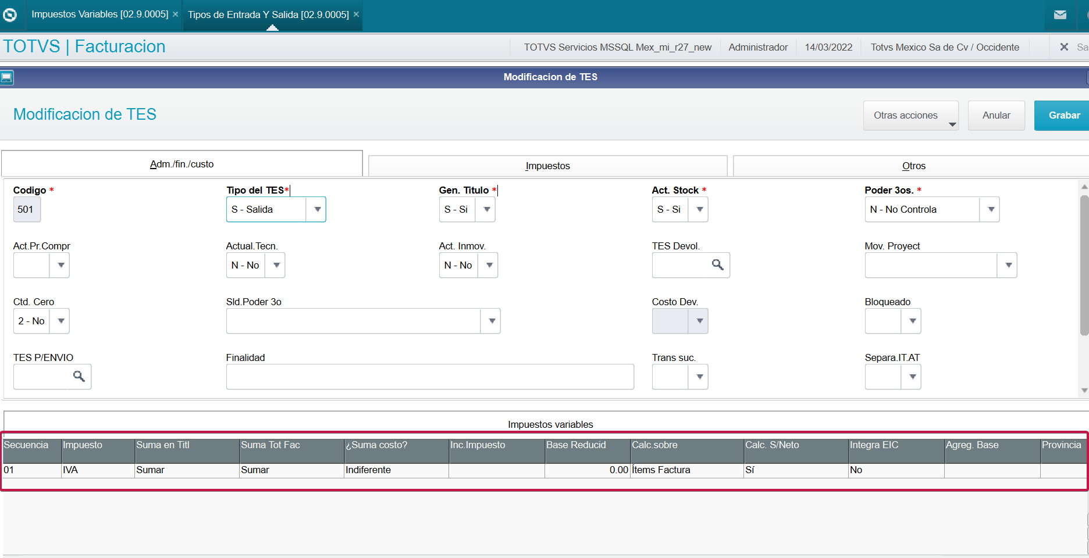Expand the Separa.IT.AT dropdown
The image size is (1089, 558).
(x=912, y=377)
